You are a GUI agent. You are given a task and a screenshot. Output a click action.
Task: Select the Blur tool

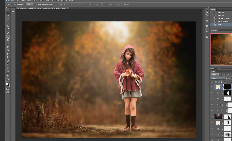coord(8,54)
